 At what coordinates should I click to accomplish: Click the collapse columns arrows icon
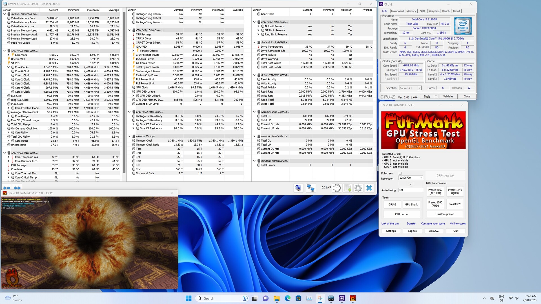tap(17, 188)
